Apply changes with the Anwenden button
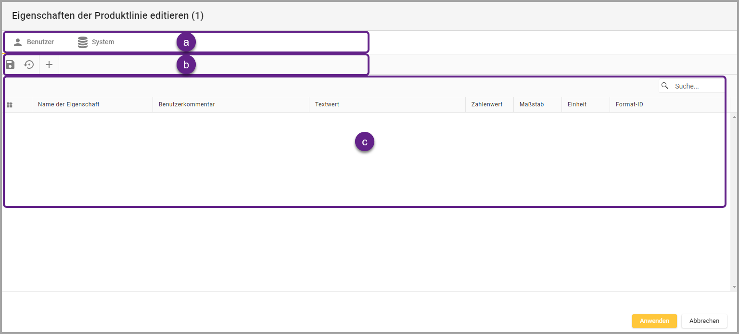 tap(654, 321)
